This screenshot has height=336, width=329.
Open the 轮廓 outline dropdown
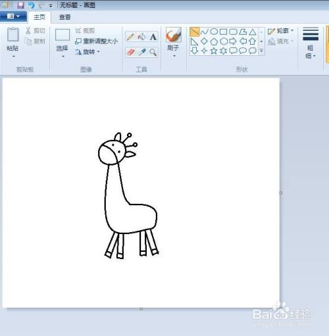(x=280, y=31)
